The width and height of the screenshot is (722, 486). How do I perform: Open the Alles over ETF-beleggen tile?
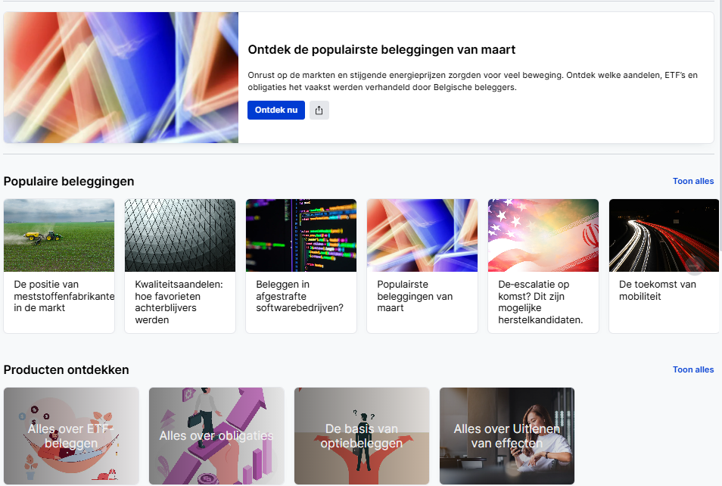(71, 436)
